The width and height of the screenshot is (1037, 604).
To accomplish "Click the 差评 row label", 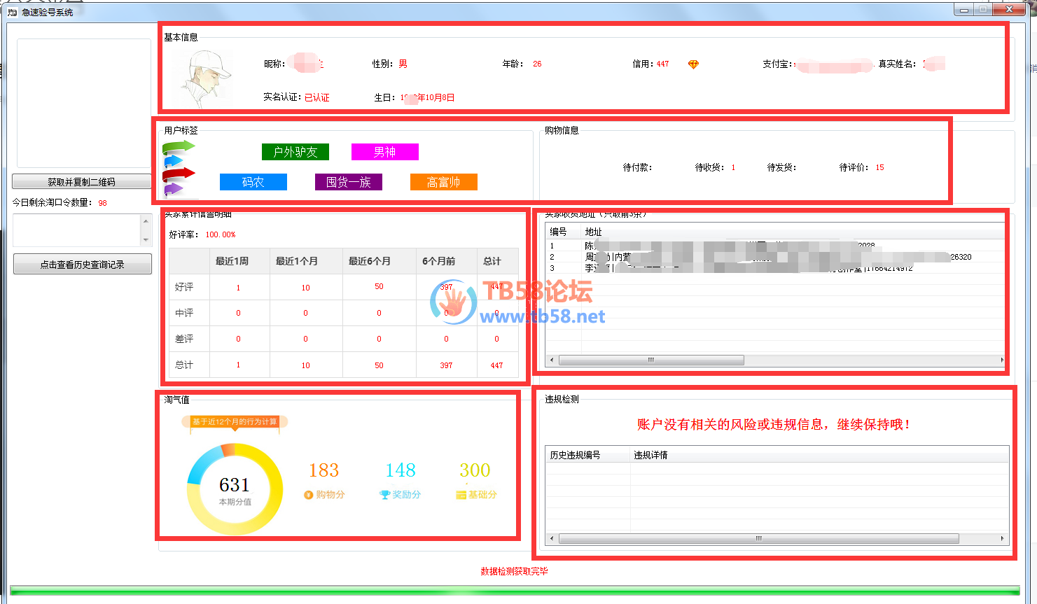I will (x=184, y=339).
